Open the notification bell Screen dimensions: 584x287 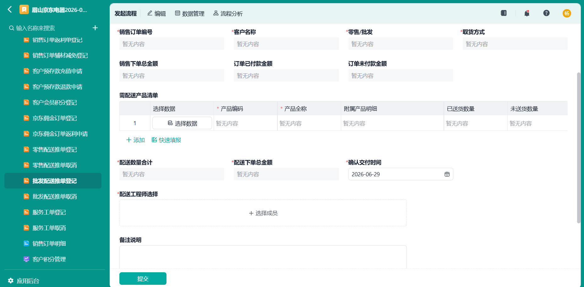(x=527, y=13)
